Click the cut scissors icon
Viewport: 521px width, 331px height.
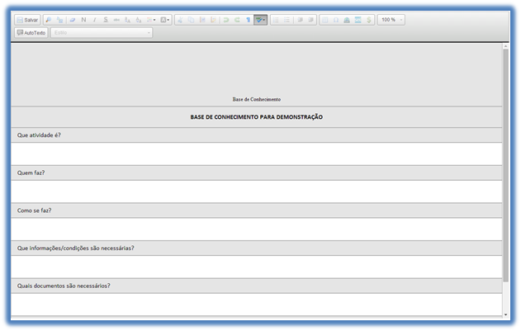[181, 19]
